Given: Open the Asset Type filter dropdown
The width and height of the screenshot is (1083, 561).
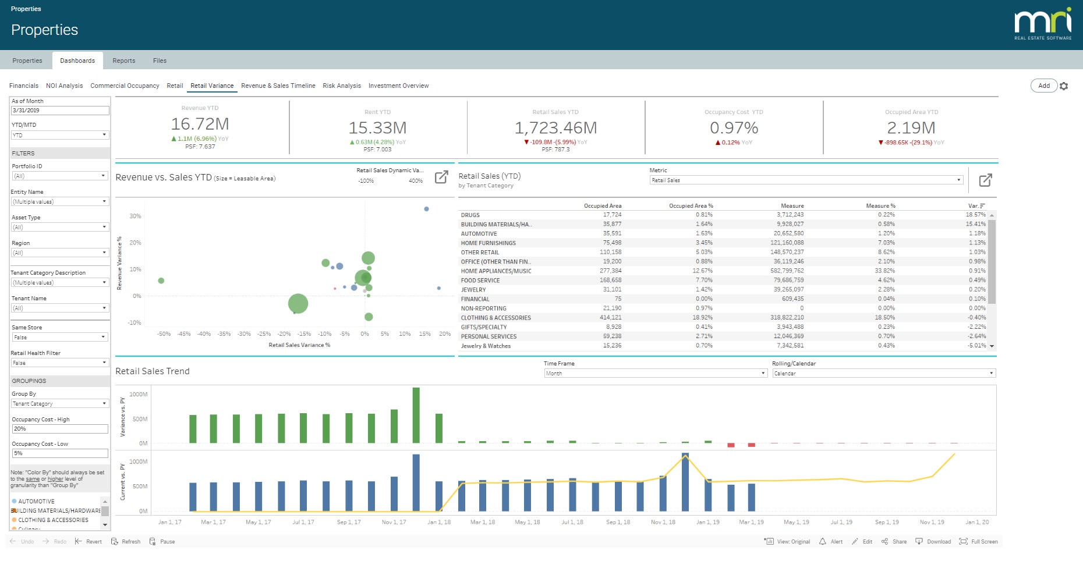Looking at the screenshot, I should coord(105,227).
